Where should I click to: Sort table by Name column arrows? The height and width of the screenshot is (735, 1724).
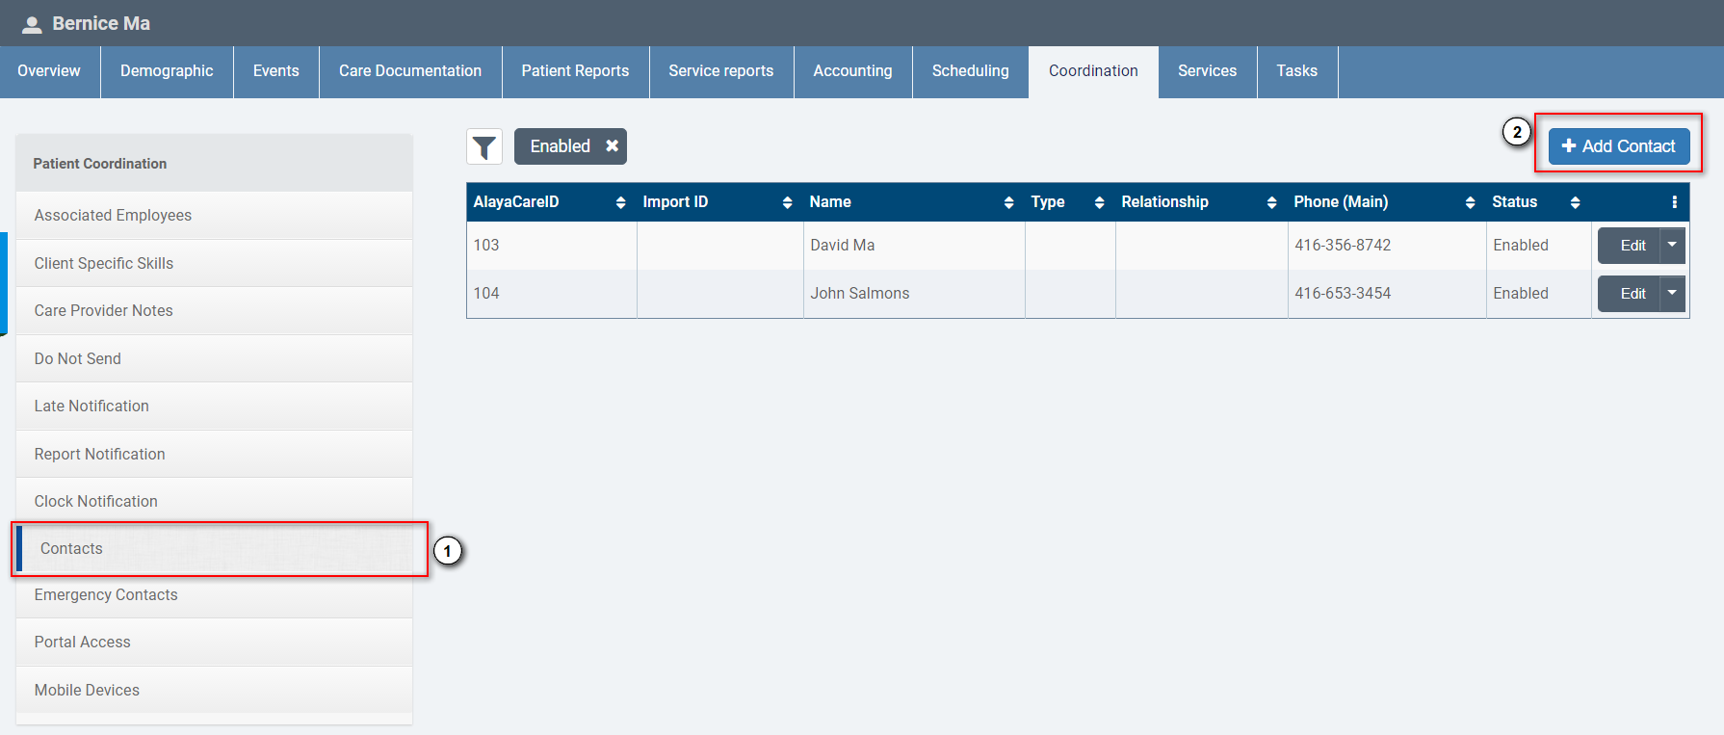1008,202
